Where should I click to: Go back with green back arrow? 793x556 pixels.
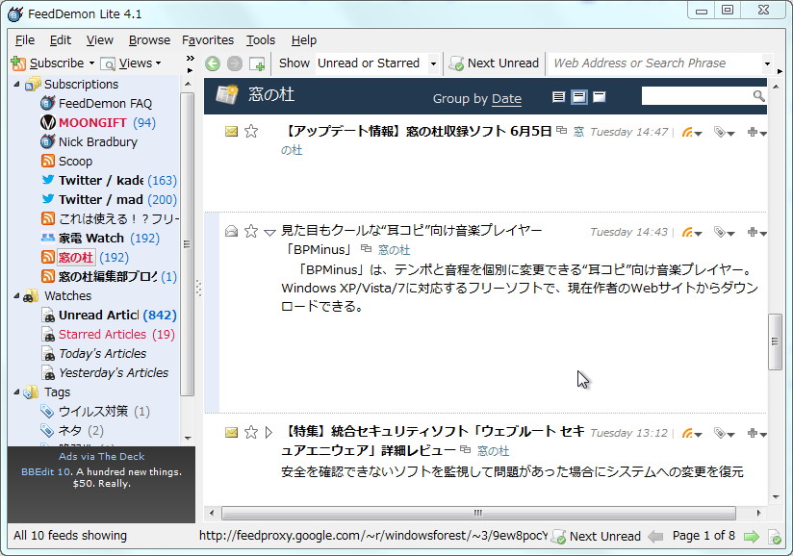tap(213, 63)
